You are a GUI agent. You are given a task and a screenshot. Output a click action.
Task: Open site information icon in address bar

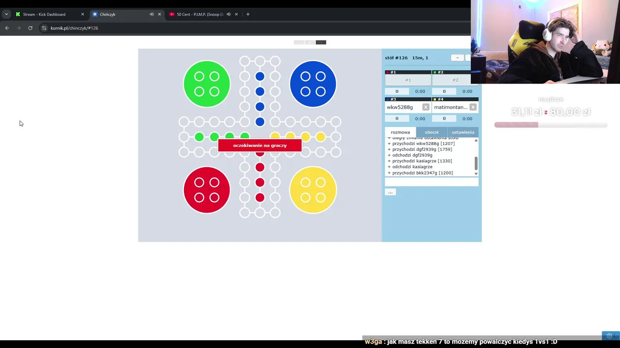(44, 28)
